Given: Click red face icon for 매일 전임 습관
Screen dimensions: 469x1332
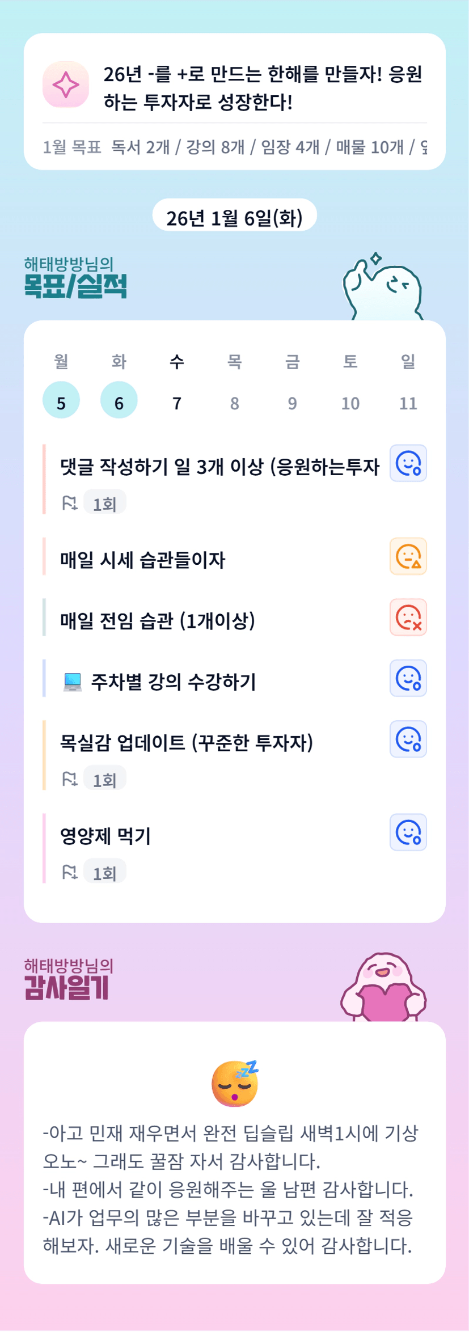Looking at the screenshot, I should pyautogui.click(x=408, y=618).
